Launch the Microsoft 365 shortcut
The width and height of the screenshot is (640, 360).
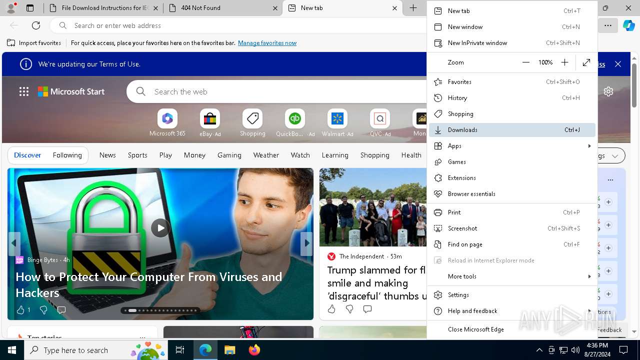coord(167,123)
